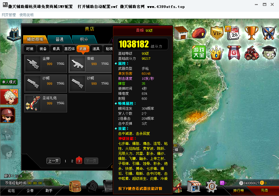Image resolution: width=279 pixels, height=196 pixels.
Task: Click the 版本：12.9 version label
Action: [13, 176]
